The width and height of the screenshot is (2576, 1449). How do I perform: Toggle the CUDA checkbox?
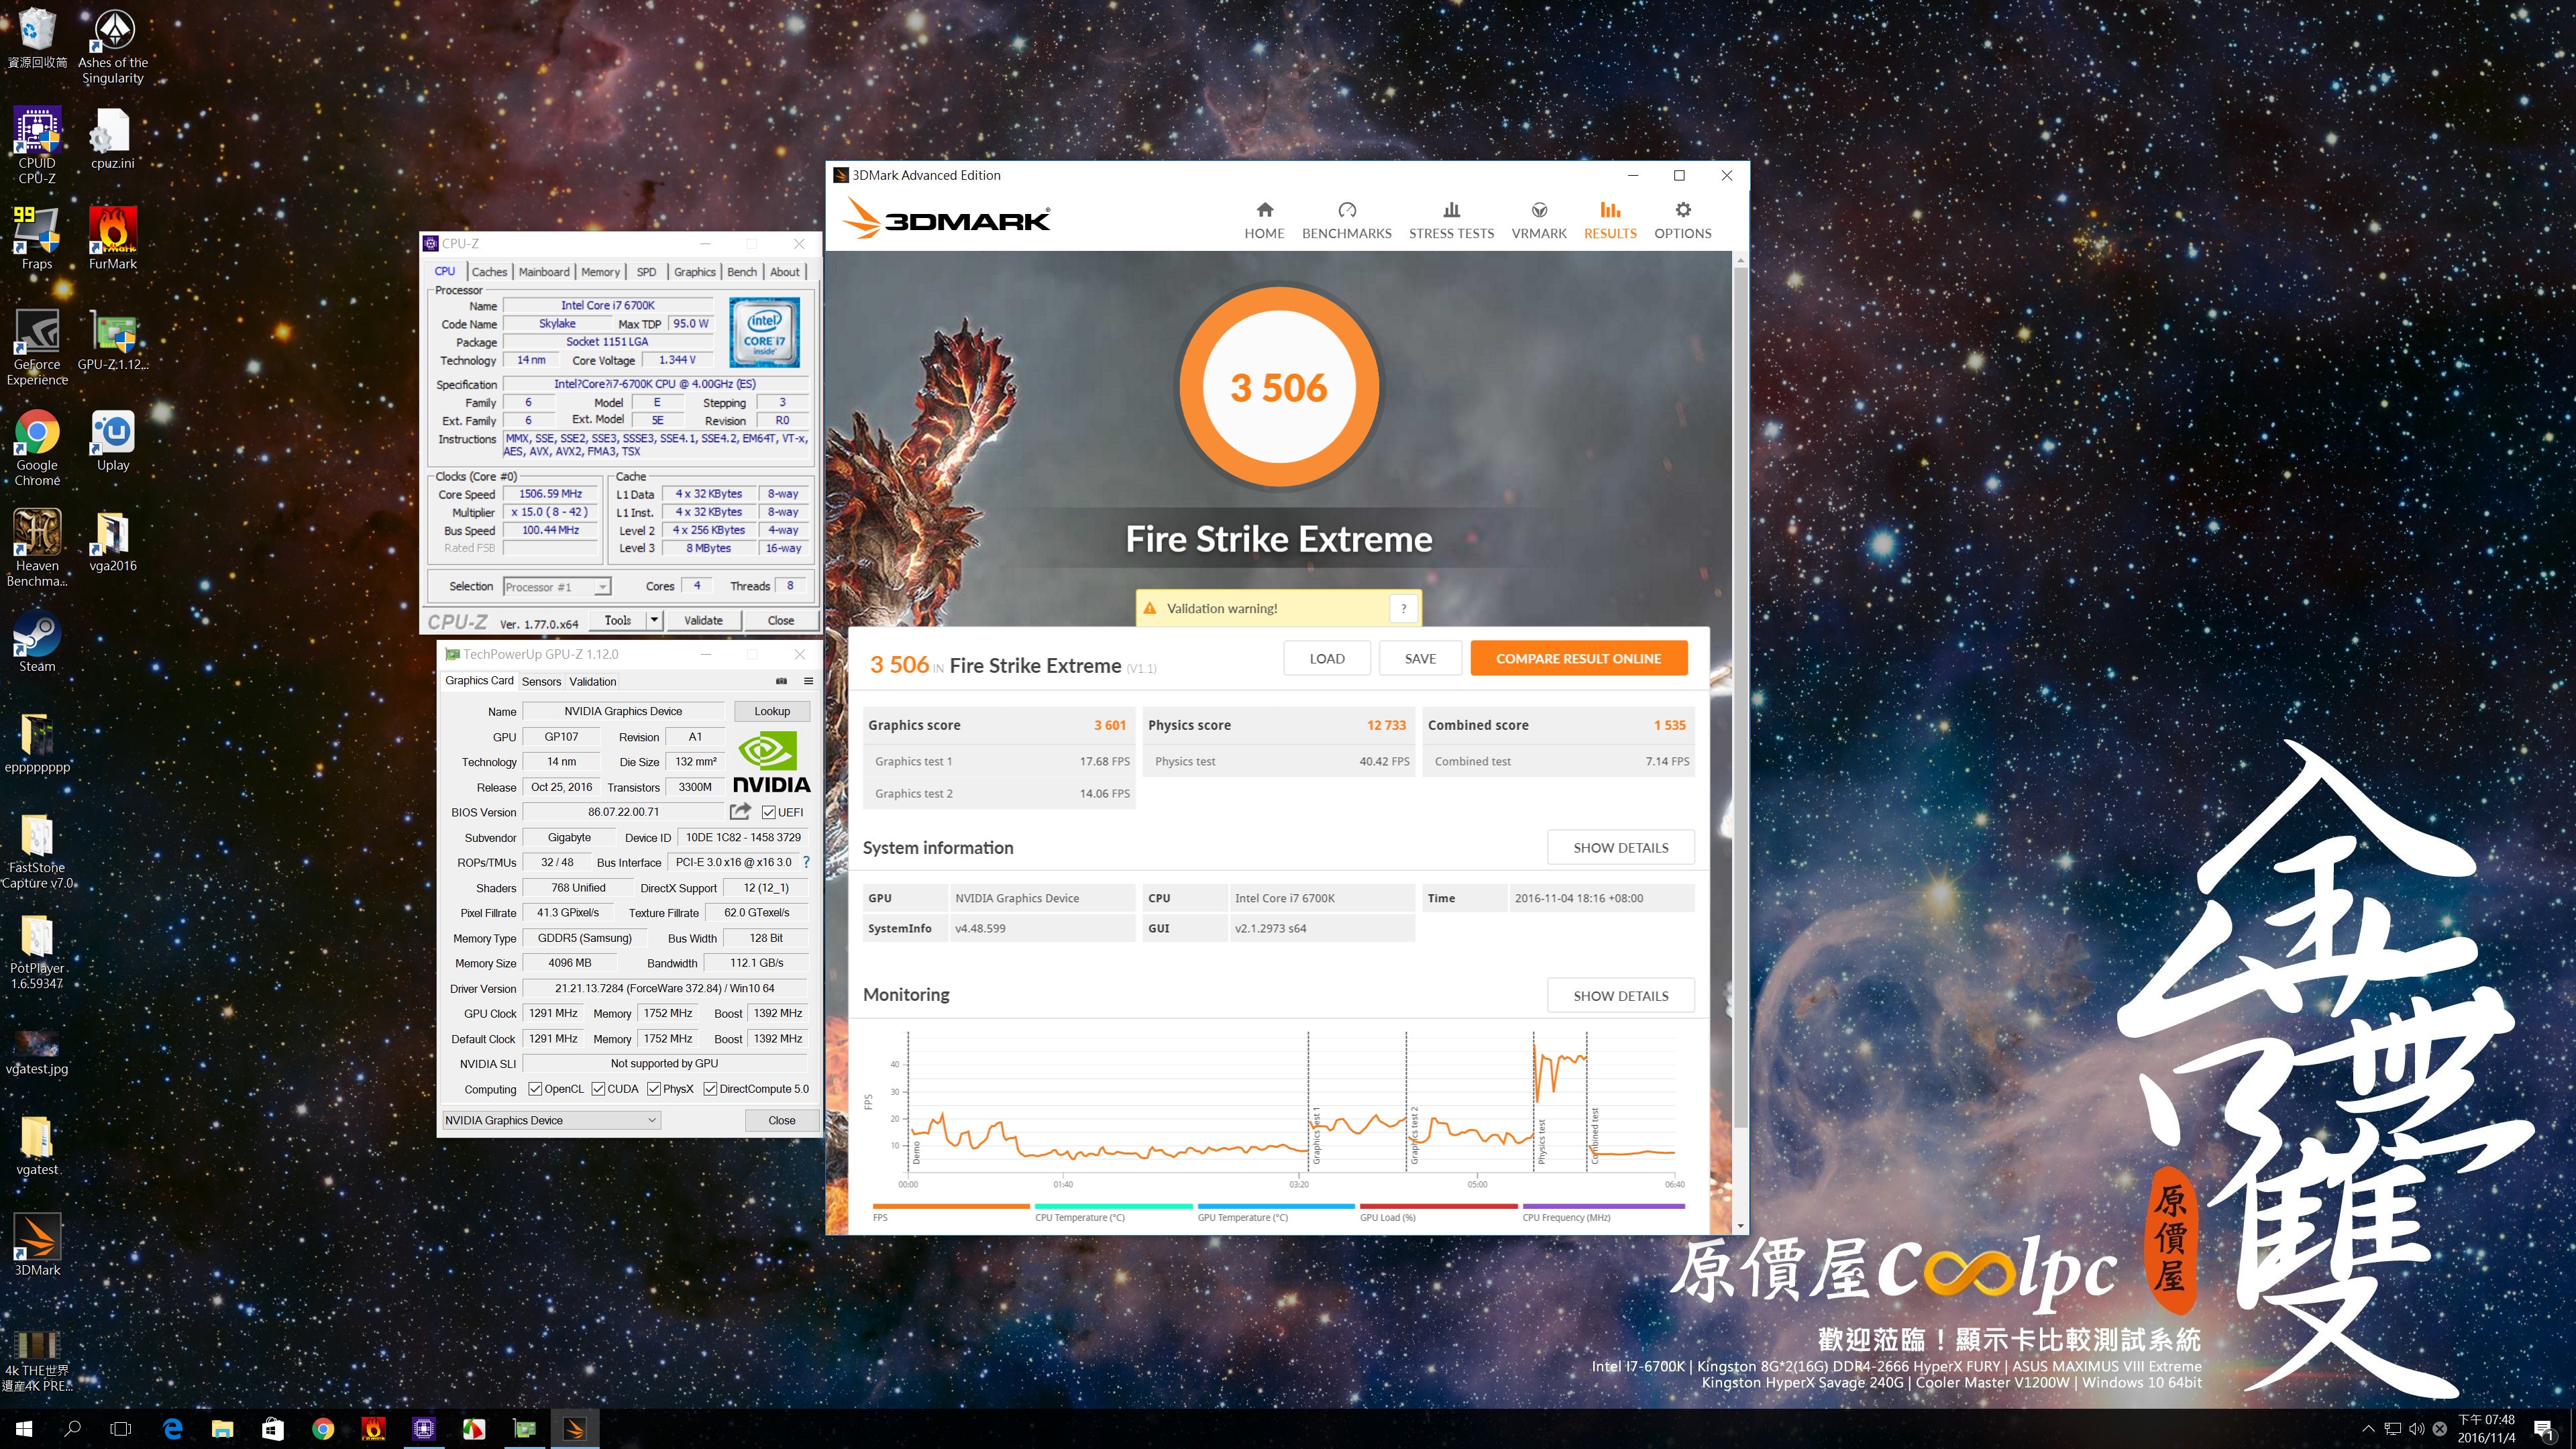(598, 1089)
